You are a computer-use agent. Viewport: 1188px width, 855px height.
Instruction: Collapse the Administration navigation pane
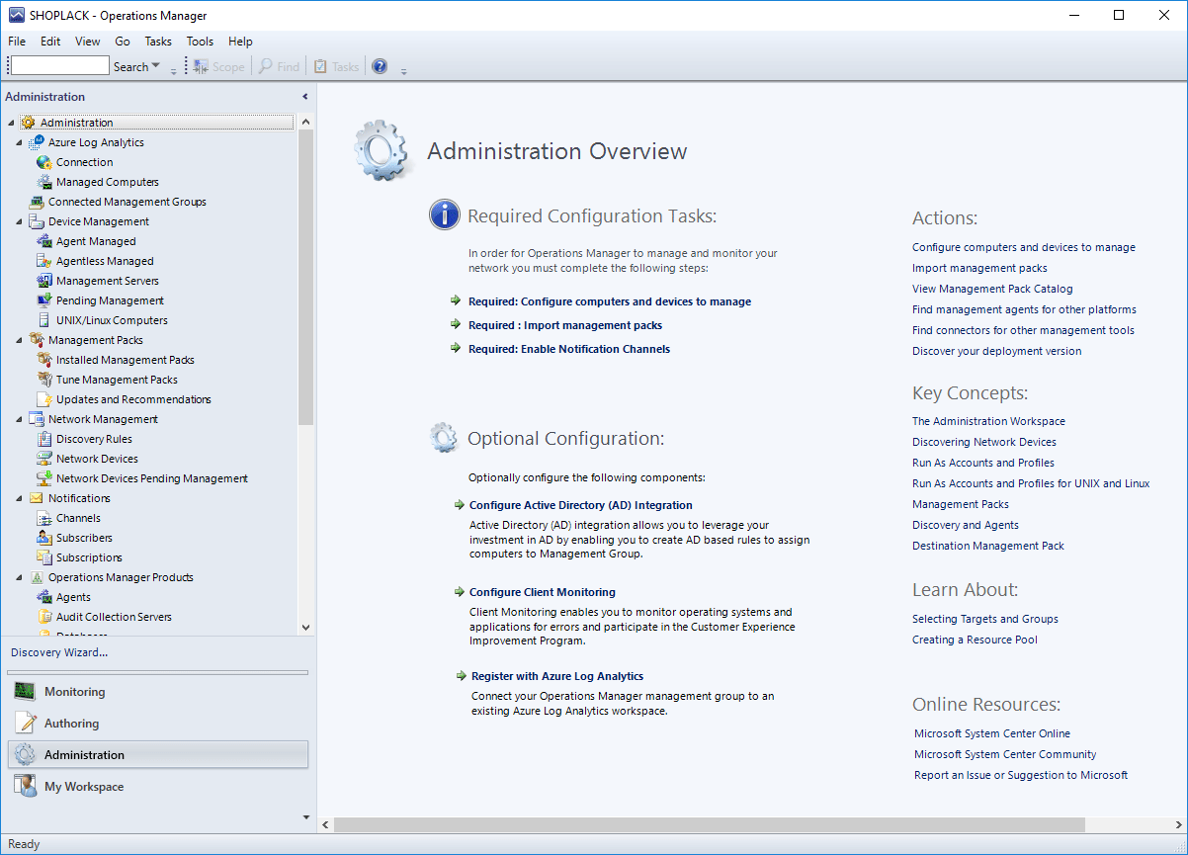[x=305, y=97]
